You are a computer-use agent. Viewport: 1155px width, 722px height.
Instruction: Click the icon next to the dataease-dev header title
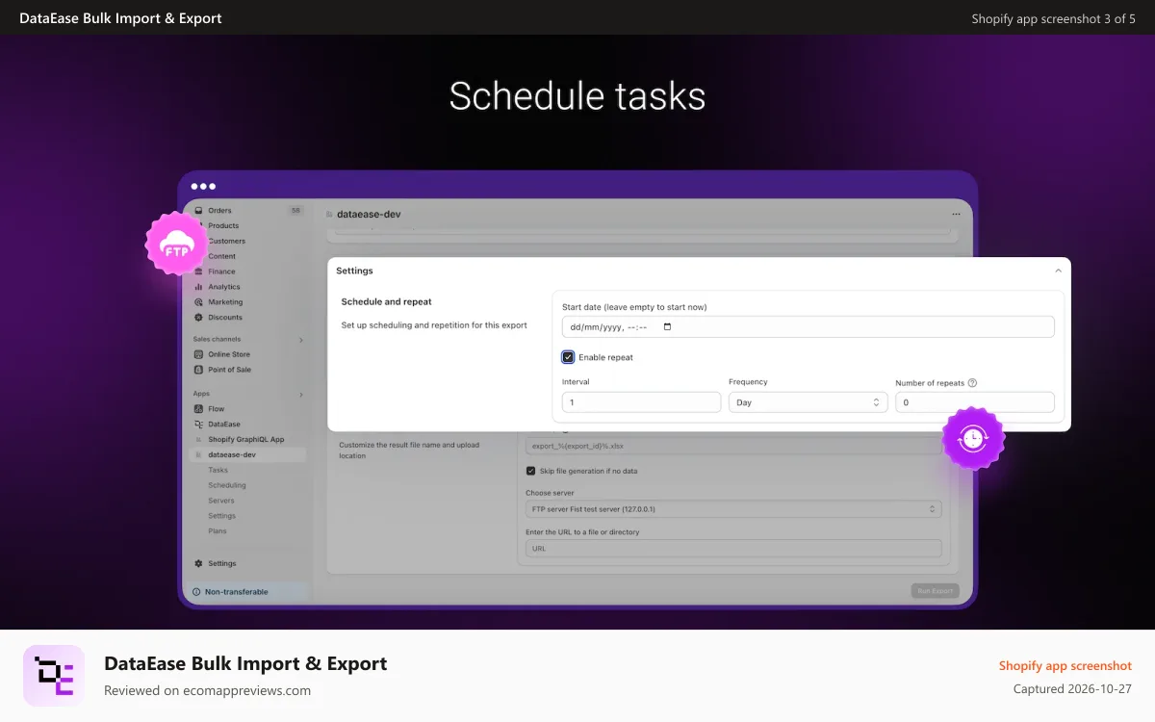[329, 215]
